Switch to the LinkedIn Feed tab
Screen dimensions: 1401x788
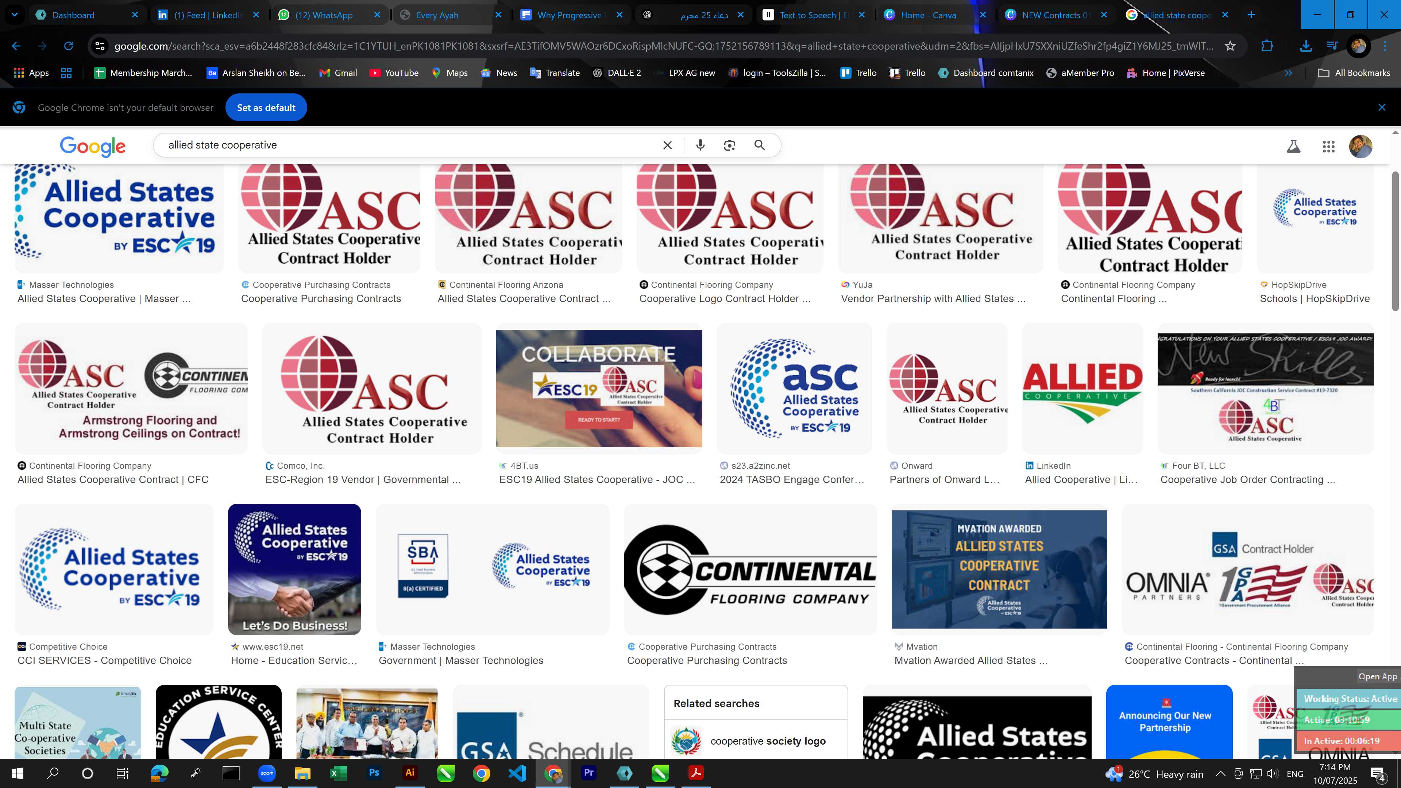pos(208,15)
